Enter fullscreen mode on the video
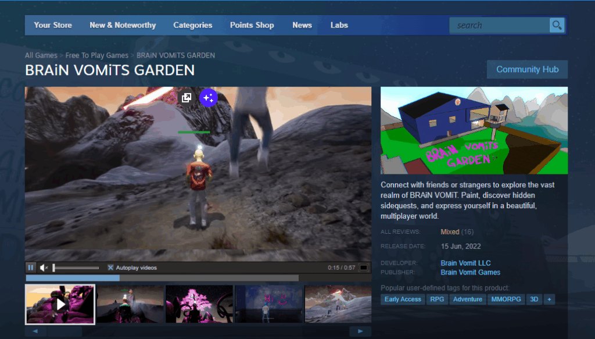The image size is (595, 339). (x=363, y=267)
